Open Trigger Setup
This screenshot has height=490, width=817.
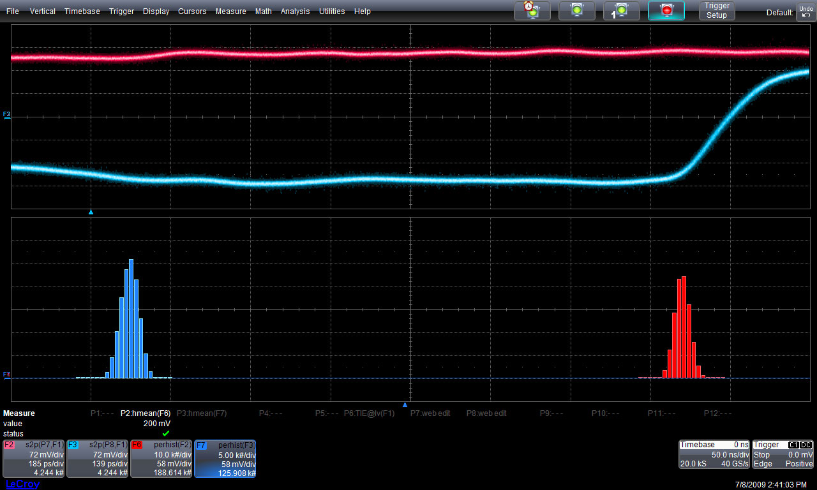click(717, 10)
